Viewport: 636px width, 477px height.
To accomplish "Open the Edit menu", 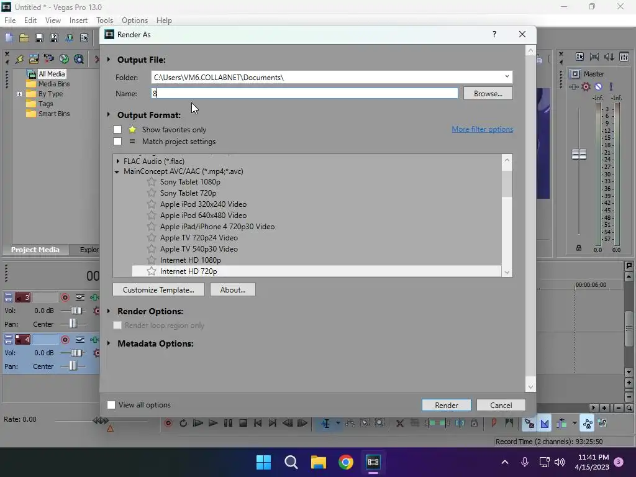I will 30,20.
